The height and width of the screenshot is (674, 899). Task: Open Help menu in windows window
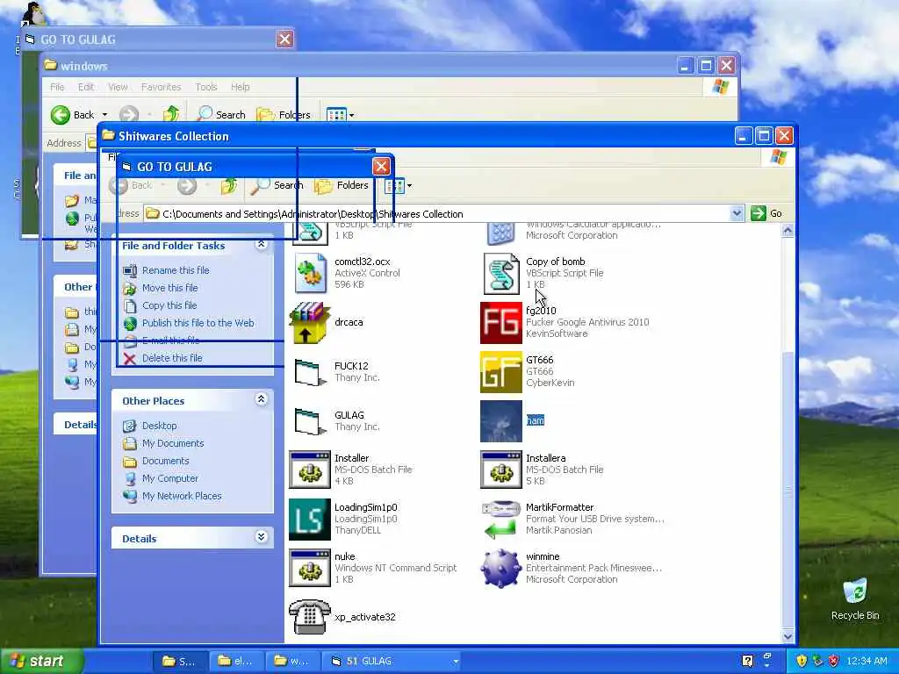point(241,87)
